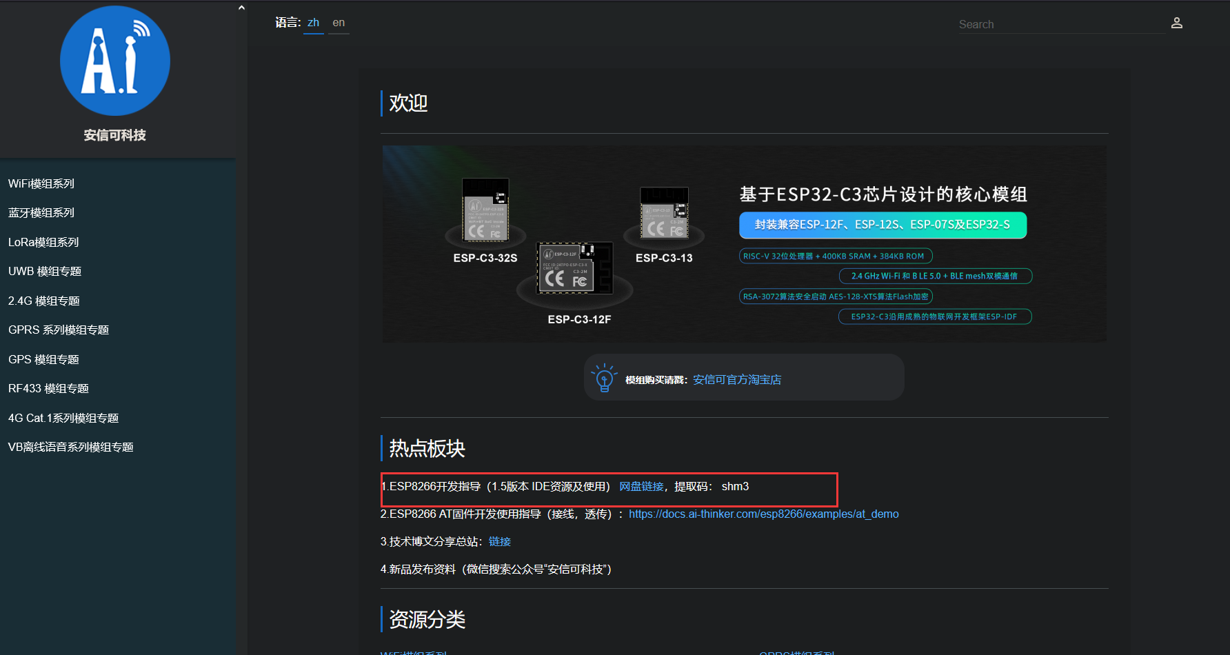This screenshot has height=655, width=1230.
Task: Switch language to en
Action: [339, 23]
